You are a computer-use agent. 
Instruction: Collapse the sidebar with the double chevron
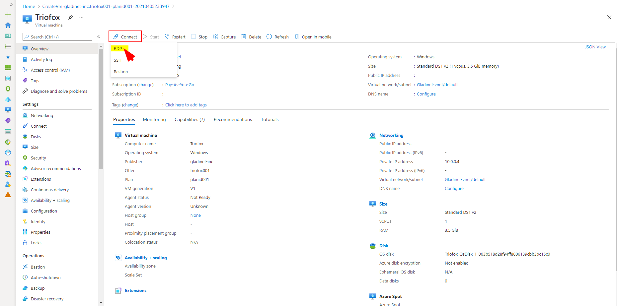click(x=99, y=37)
